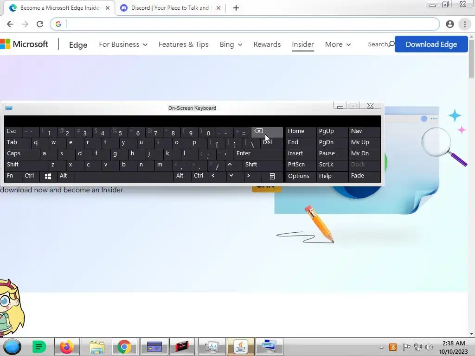Screen dimensions: 475x356
Task: Close the Microsoft Edge Insider tab
Action: tap(108, 8)
